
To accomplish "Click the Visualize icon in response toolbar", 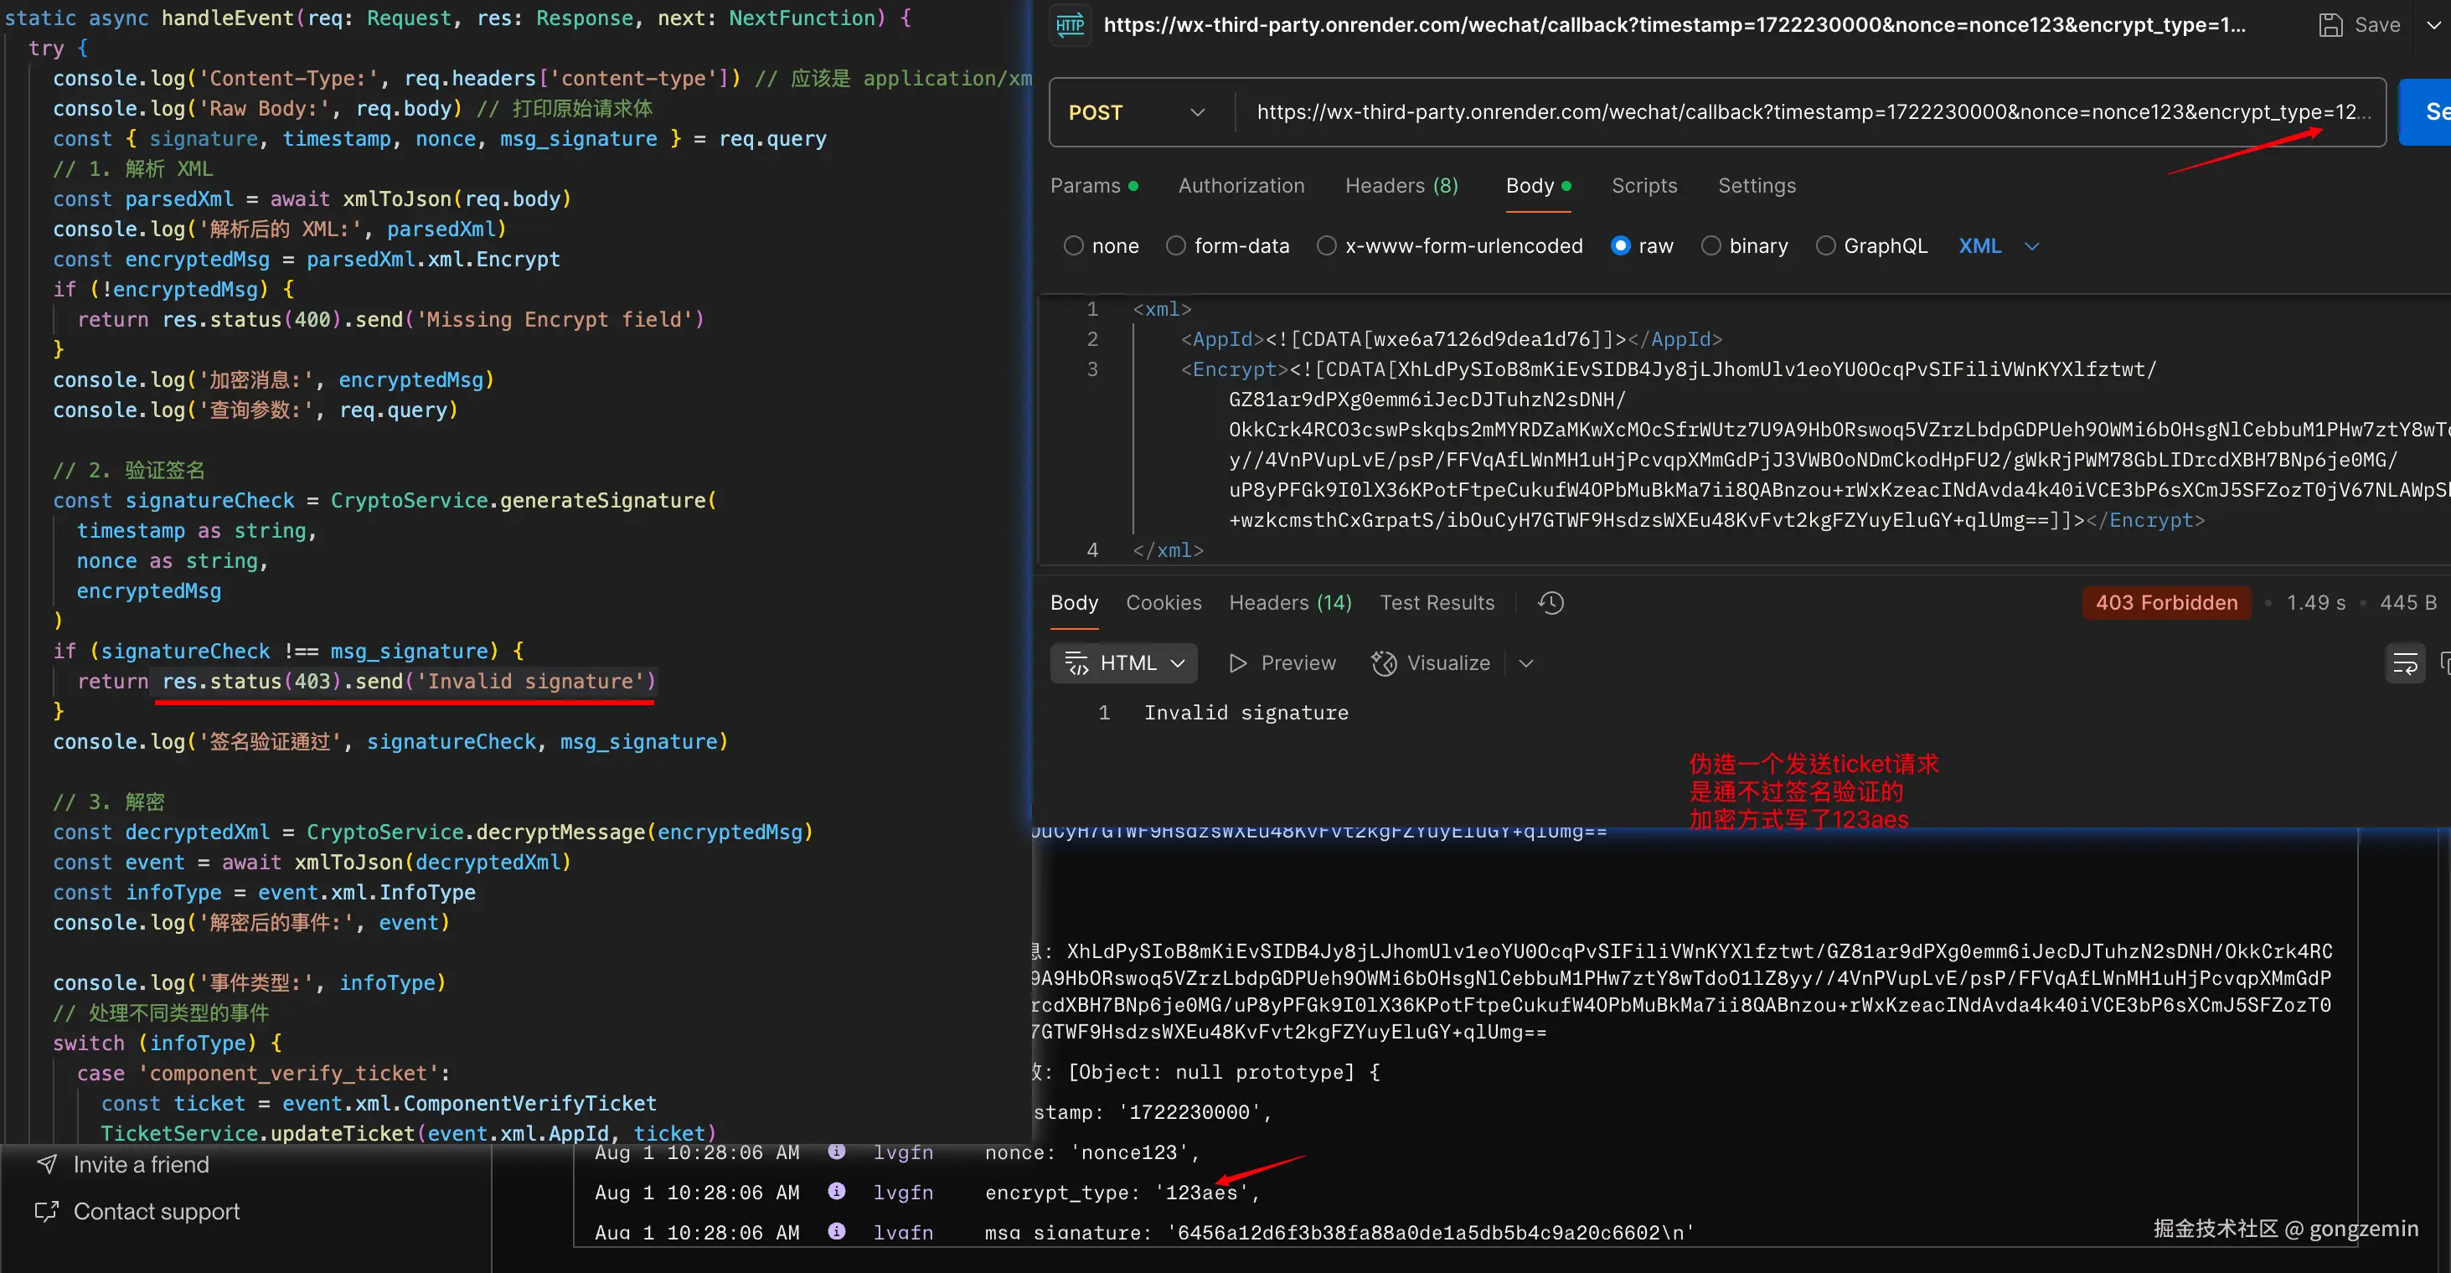I will click(1384, 663).
